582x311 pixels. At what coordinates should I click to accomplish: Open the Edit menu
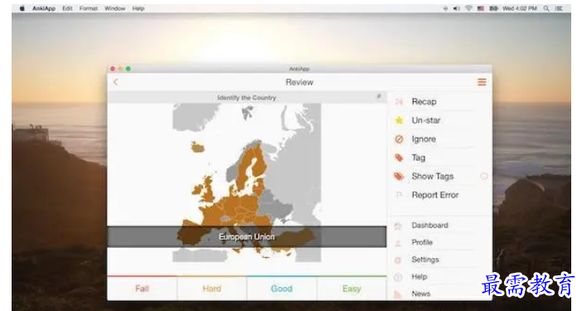(67, 8)
